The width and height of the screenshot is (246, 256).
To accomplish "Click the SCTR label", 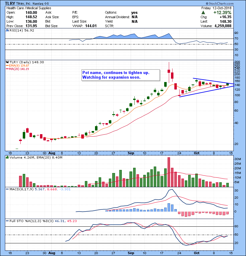I will pyautogui.click(x=109, y=26).
